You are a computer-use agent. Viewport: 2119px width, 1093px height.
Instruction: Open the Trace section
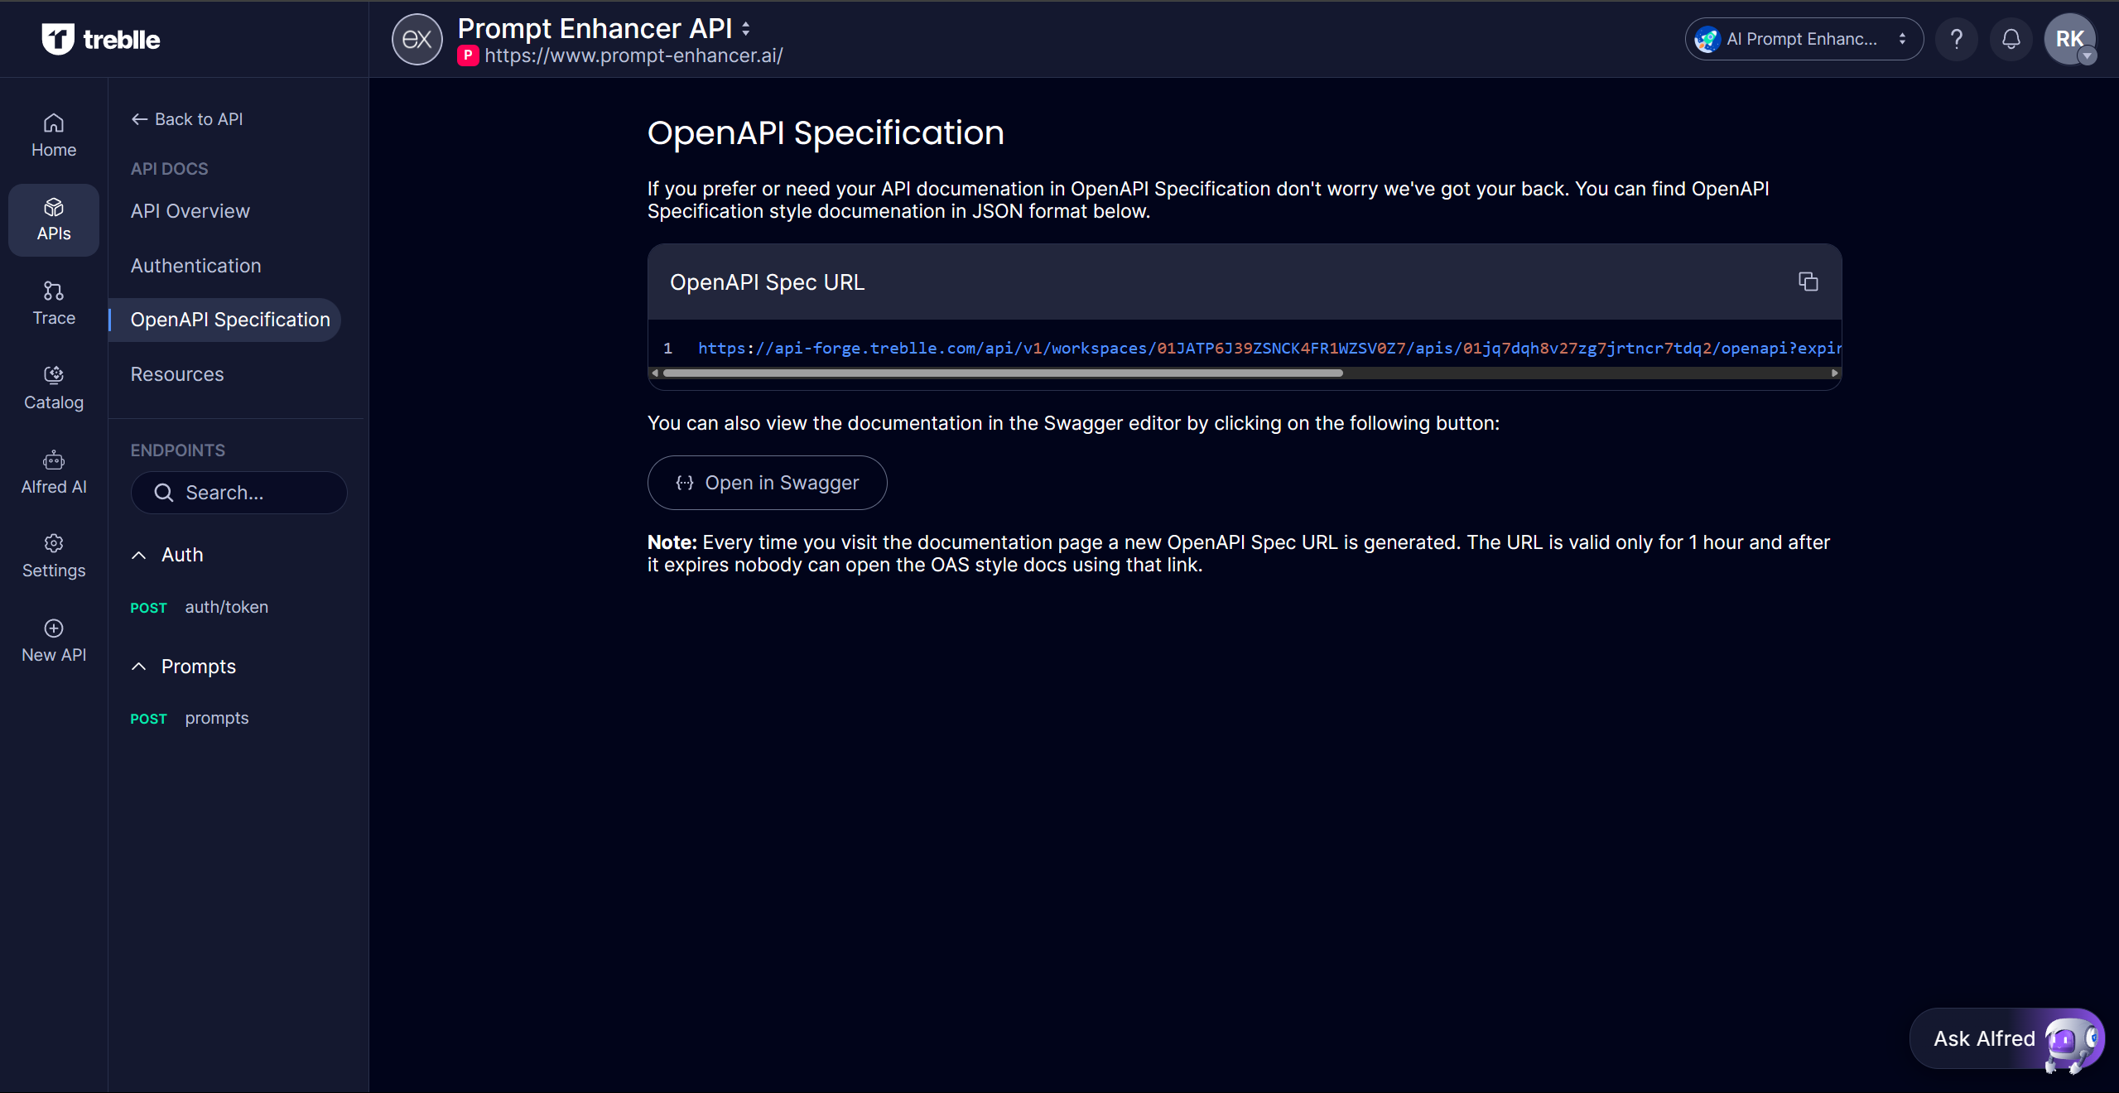[x=54, y=304]
